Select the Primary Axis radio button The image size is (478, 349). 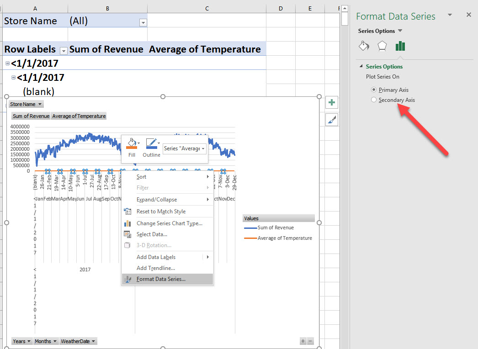pos(374,90)
